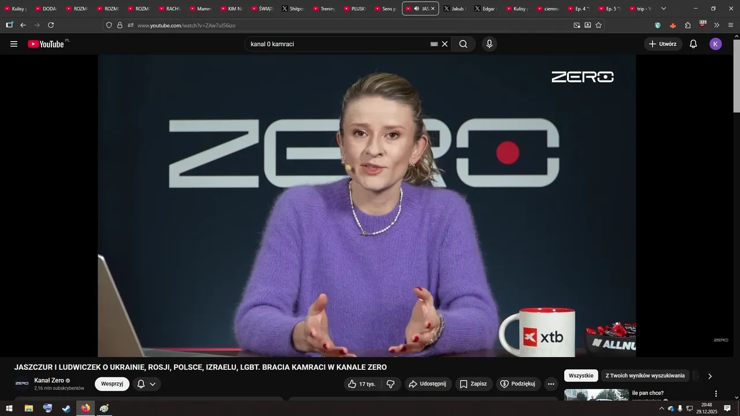Open the on-screen keyboard in search box
Image resolution: width=740 pixels, height=416 pixels.
[x=434, y=44]
